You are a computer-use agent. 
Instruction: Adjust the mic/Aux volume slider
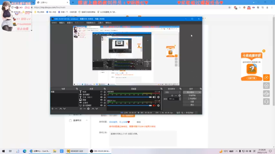click(130, 105)
